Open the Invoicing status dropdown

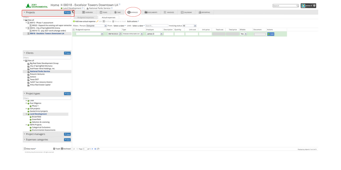[189, 26]
